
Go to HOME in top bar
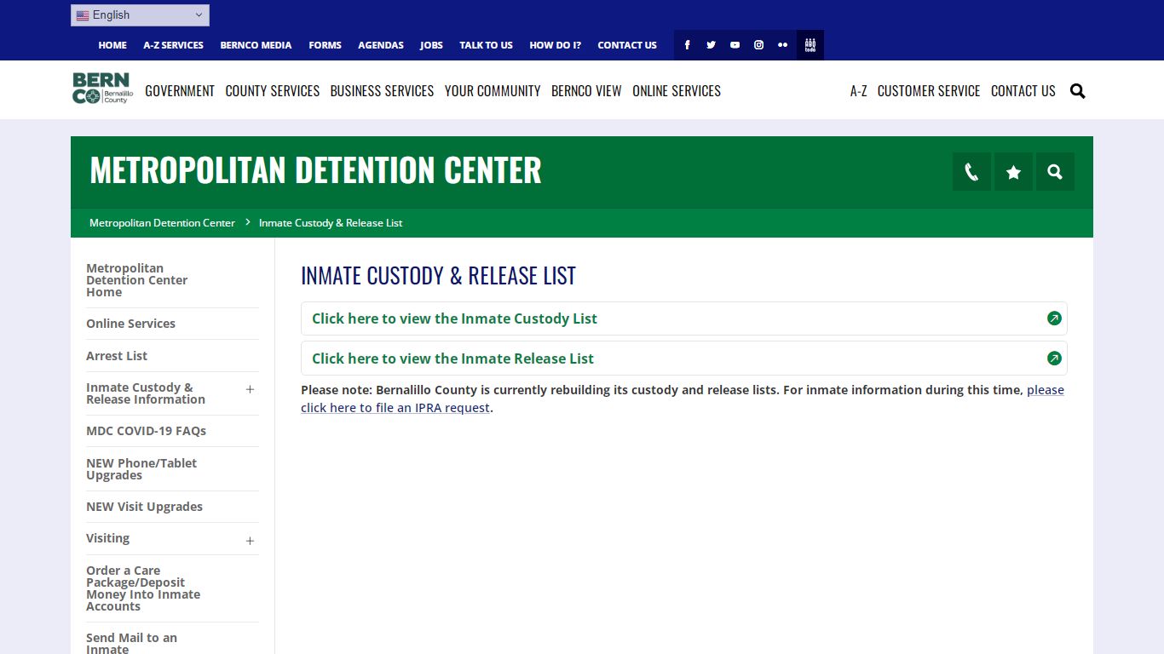coord(112,45)
